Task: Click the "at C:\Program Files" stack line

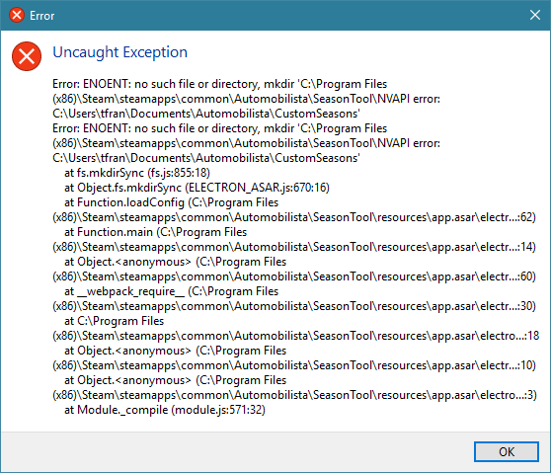Action: [x=114, y=321]
